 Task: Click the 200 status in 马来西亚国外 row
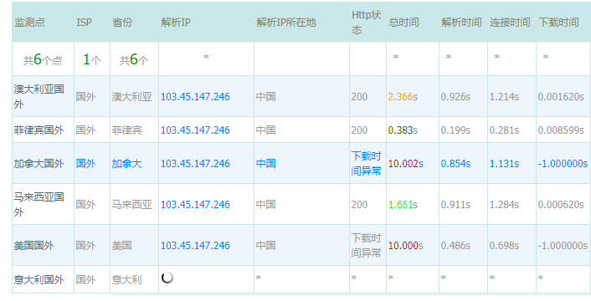[x=359, y=205]
